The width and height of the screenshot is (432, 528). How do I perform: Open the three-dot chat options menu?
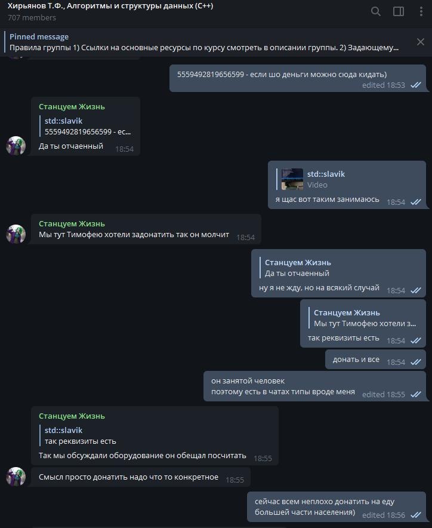click(x=421, y=11)
